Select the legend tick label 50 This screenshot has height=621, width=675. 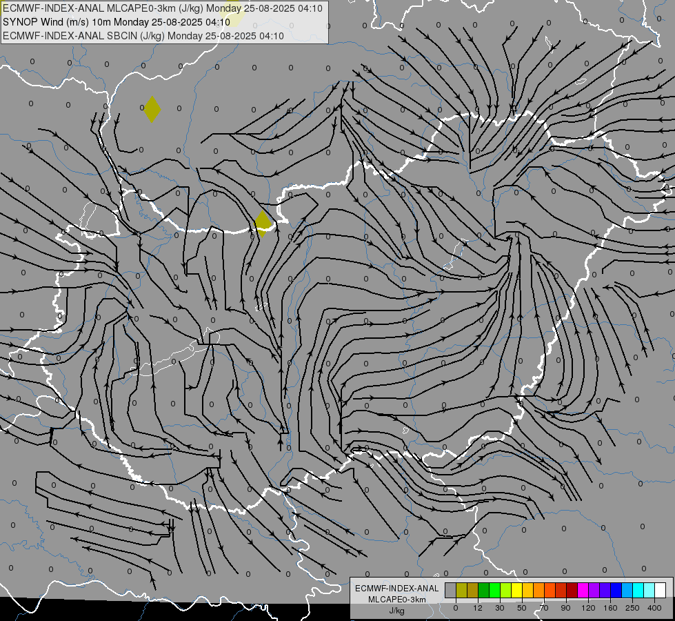point(522,608)
